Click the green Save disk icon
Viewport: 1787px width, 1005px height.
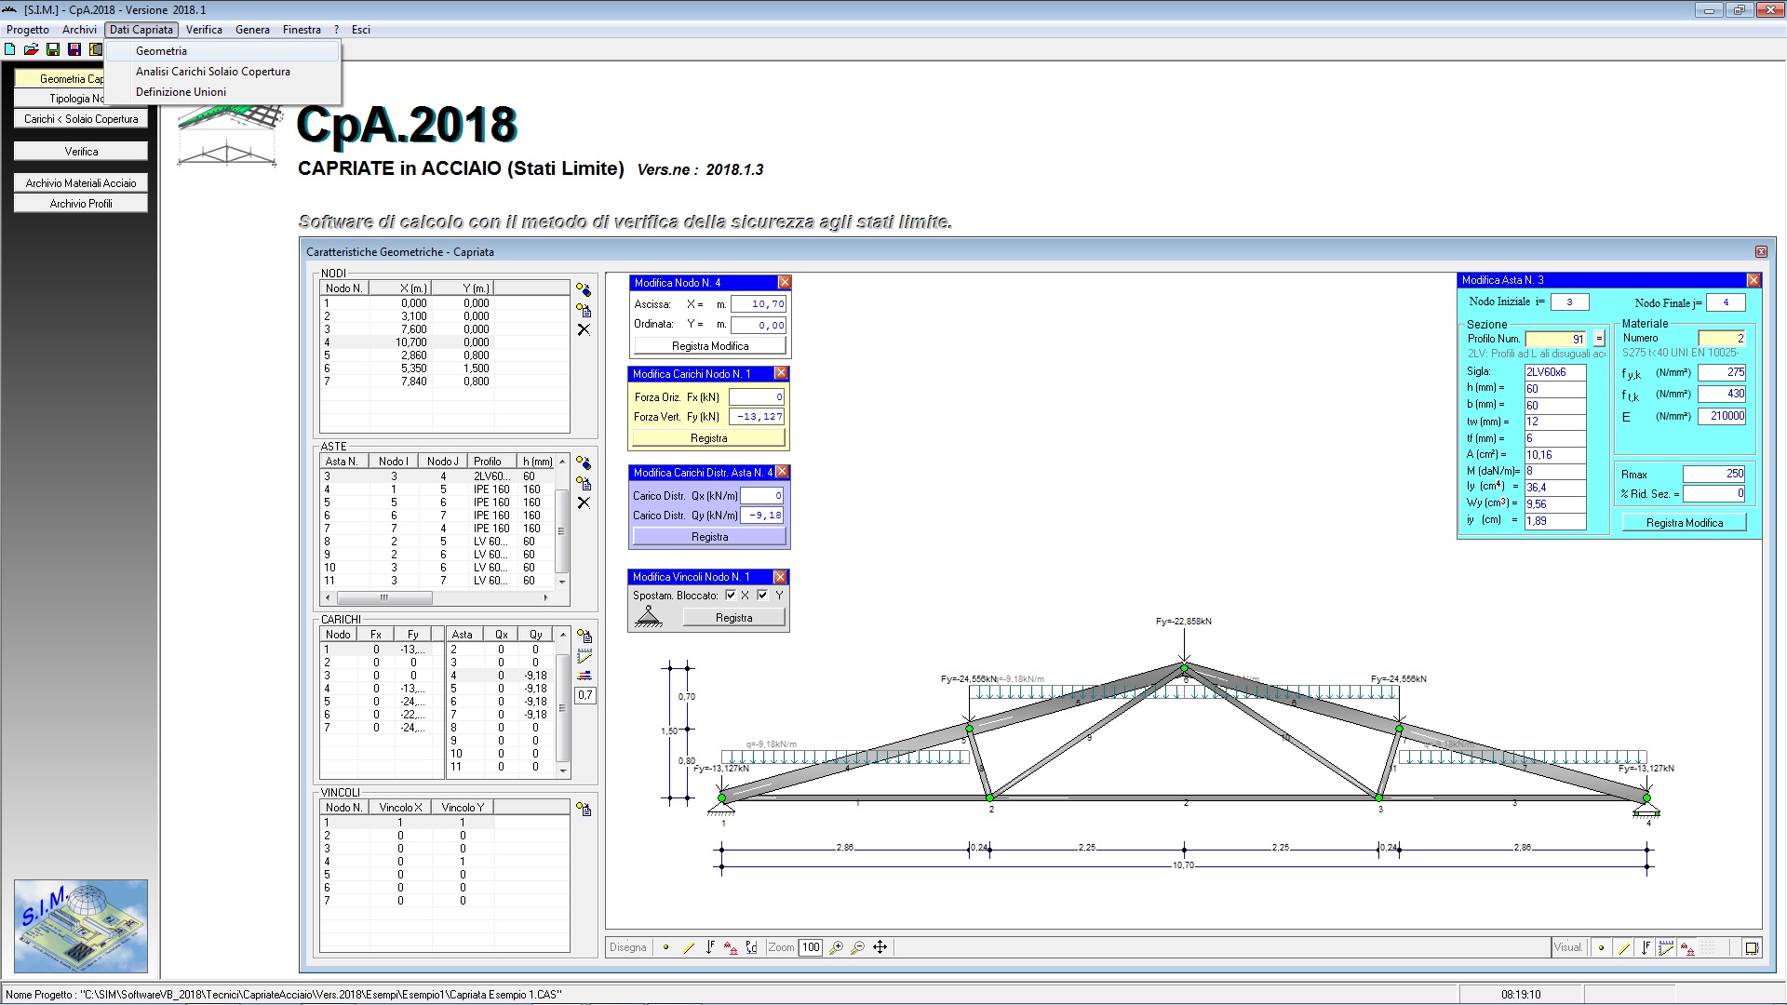coord(53,49)
